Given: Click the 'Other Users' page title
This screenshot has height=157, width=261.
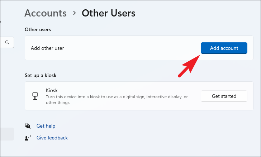Looking at the screenshot, I should (109, 13).
